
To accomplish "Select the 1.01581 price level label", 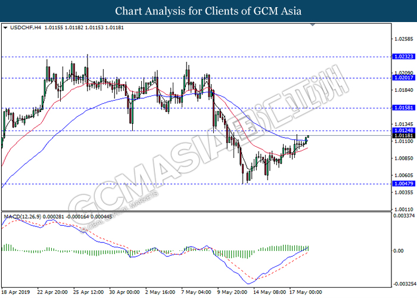I will coord(404,108).
